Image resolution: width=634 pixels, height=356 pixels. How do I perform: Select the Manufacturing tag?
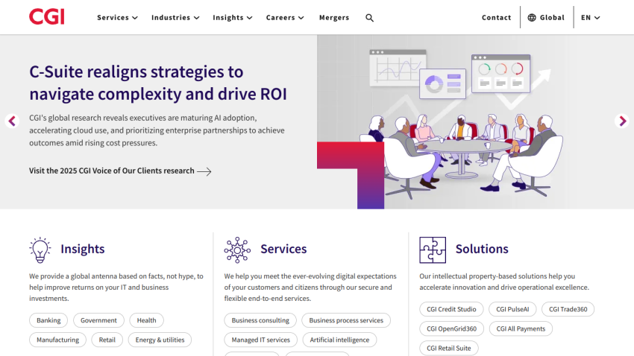pyautogui.click(x=58, y=340)
